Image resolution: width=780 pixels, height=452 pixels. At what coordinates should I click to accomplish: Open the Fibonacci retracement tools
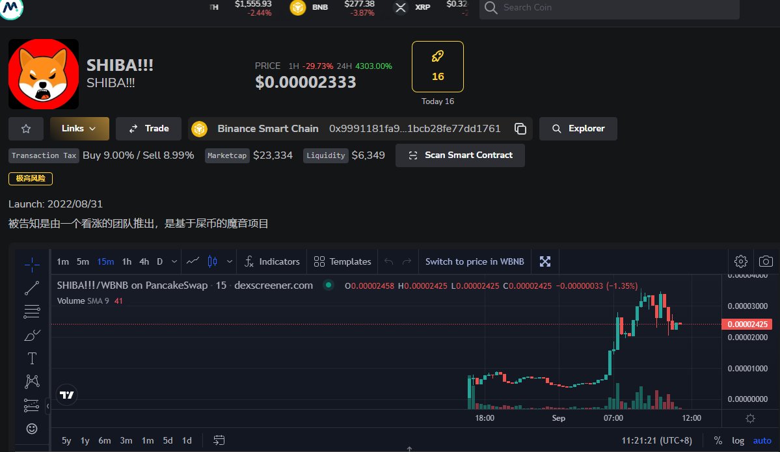tap(32, 312)
